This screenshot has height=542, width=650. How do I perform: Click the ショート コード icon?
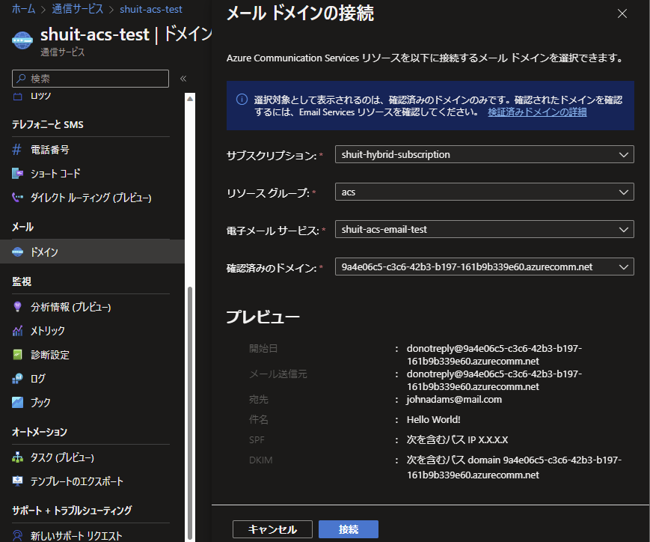tap(17, 174)
